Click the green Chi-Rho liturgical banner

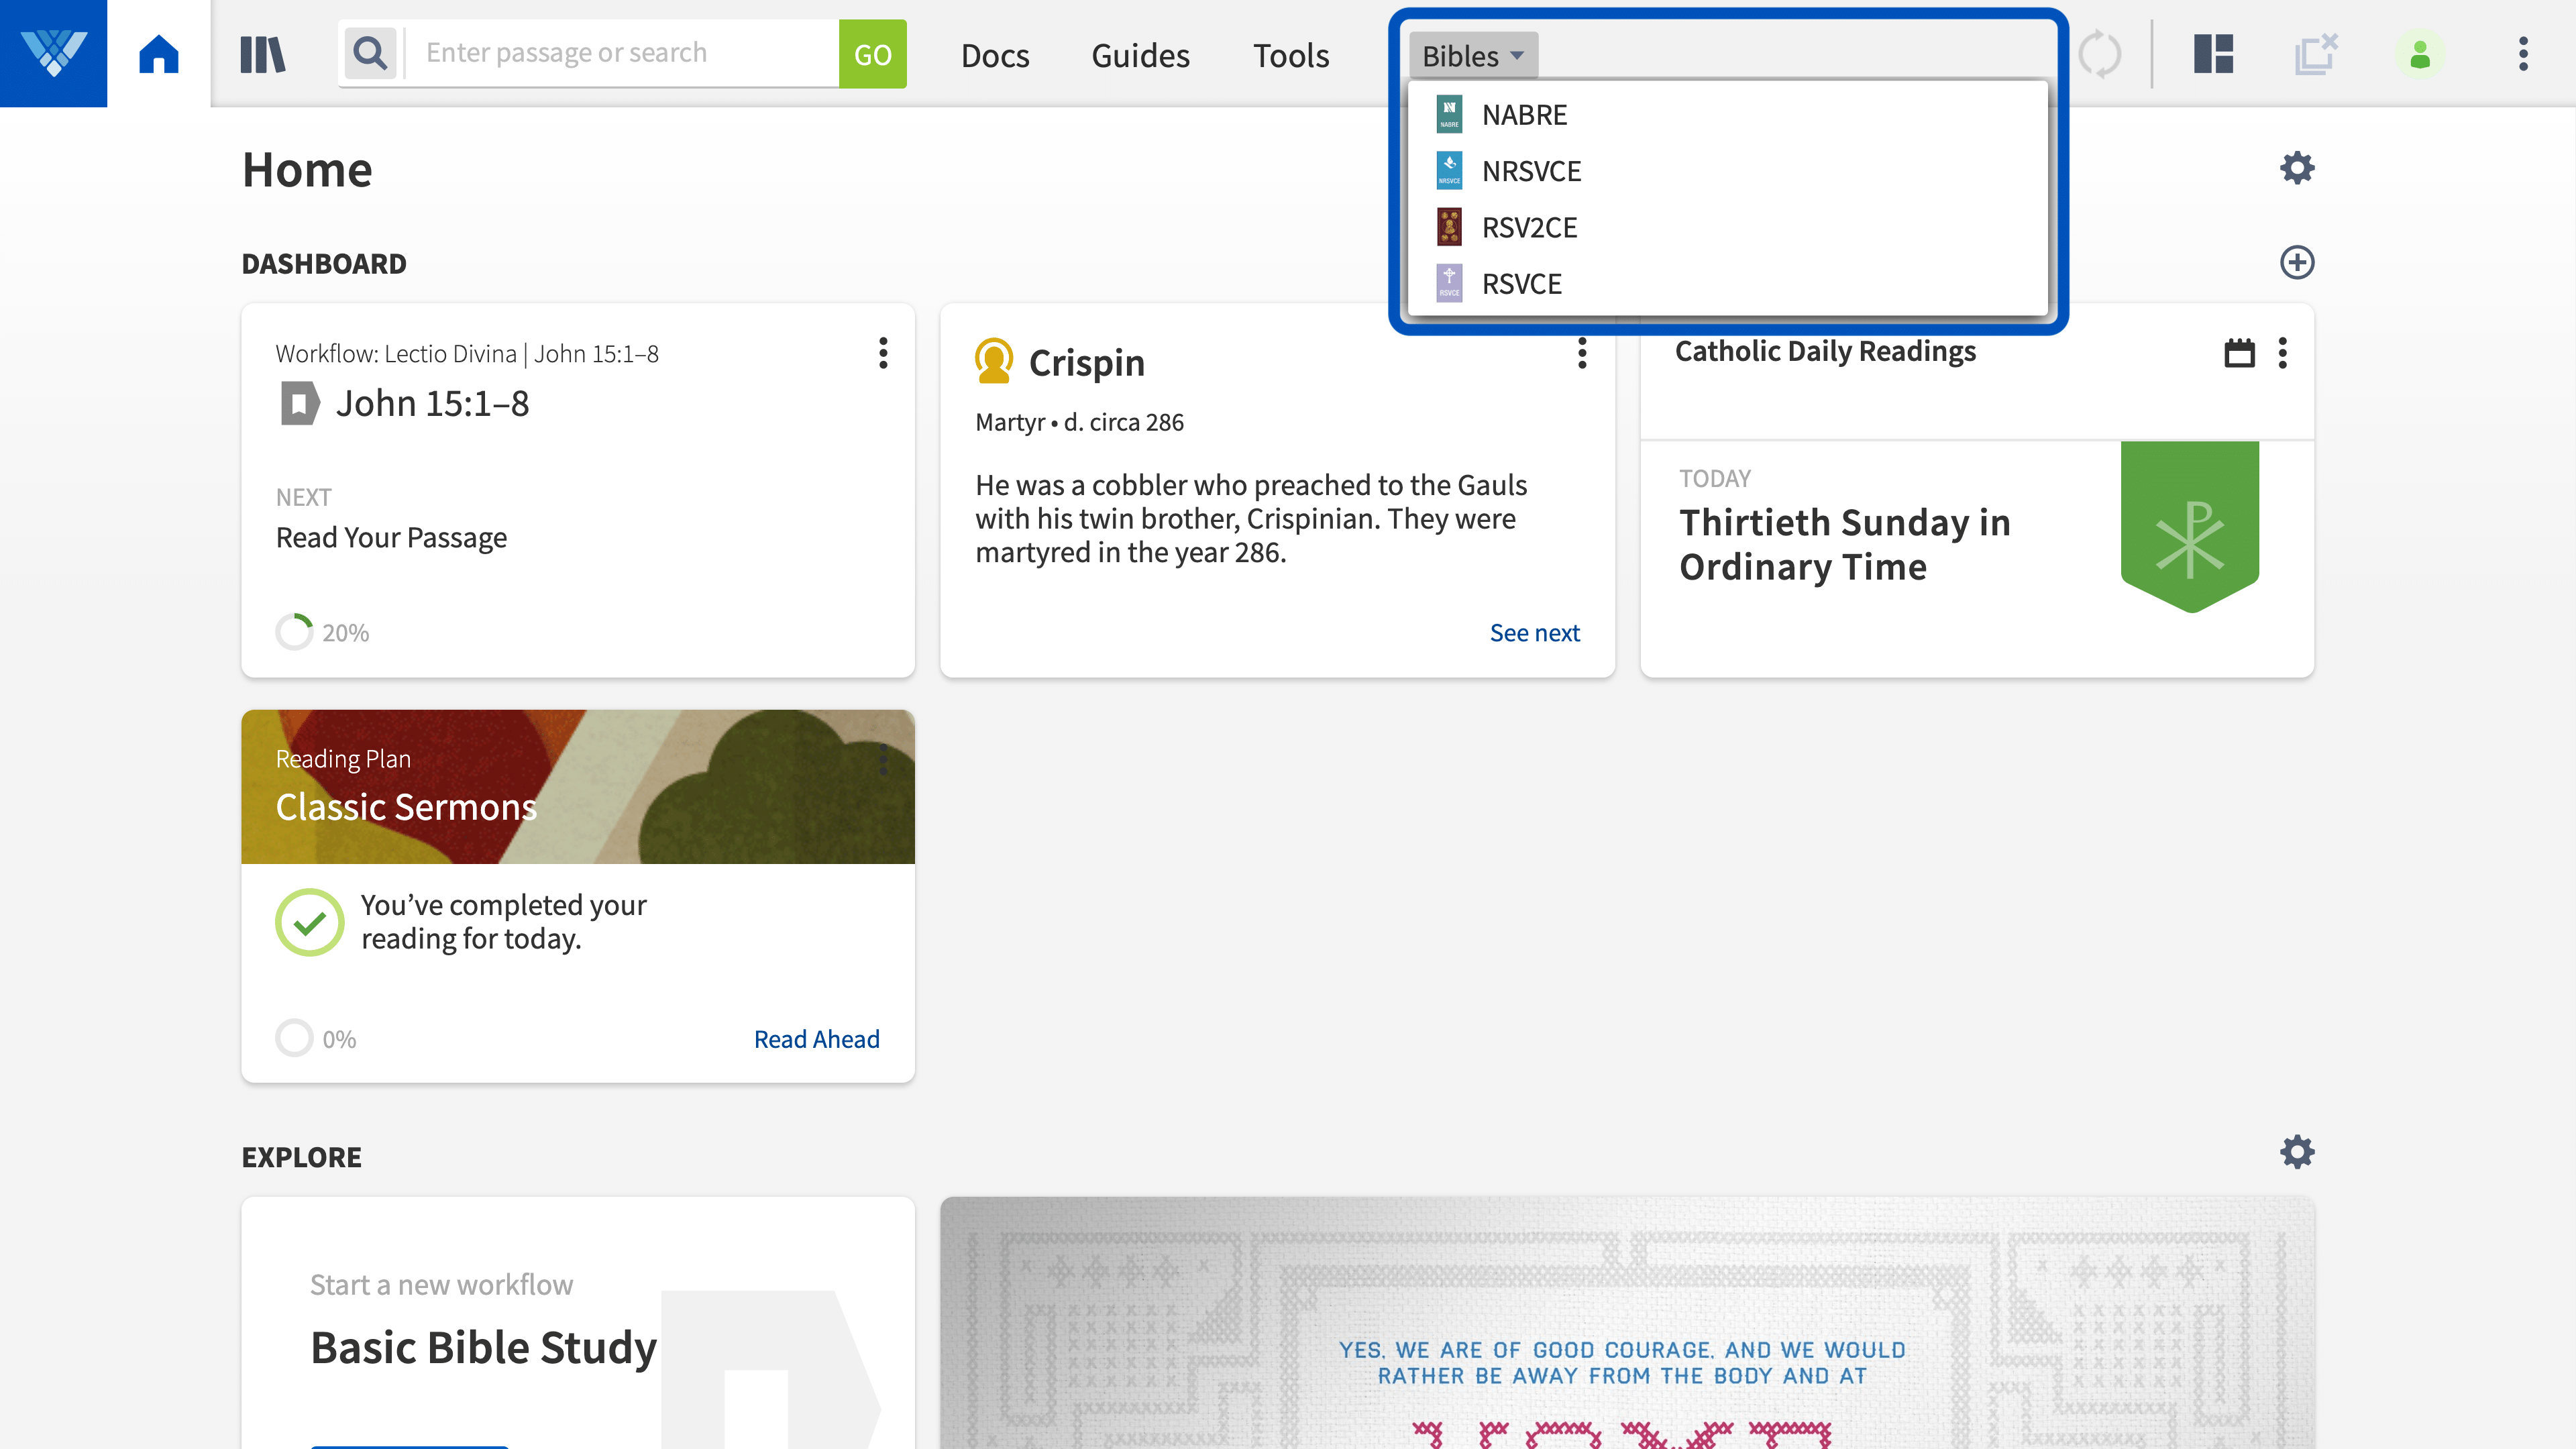[x=2189, y=526]
